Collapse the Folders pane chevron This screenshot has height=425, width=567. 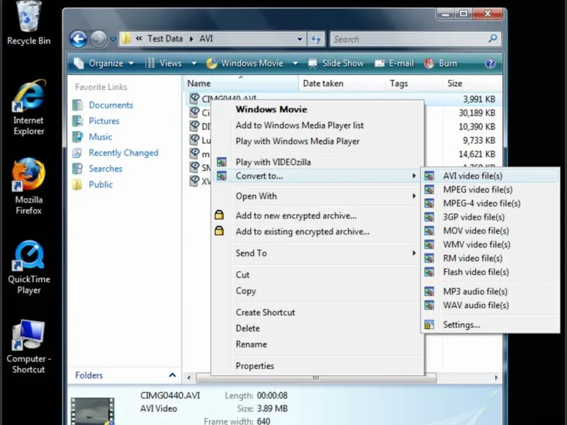click(172, 375)
